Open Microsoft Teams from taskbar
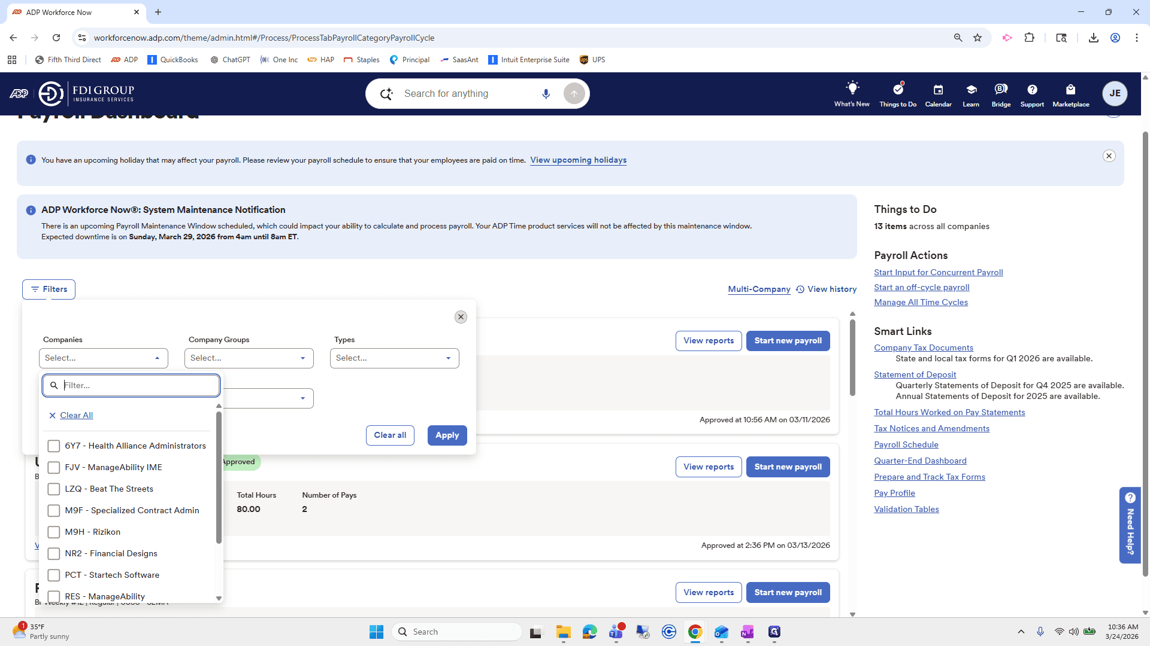Screen dimensions: 1150x646 616,632
